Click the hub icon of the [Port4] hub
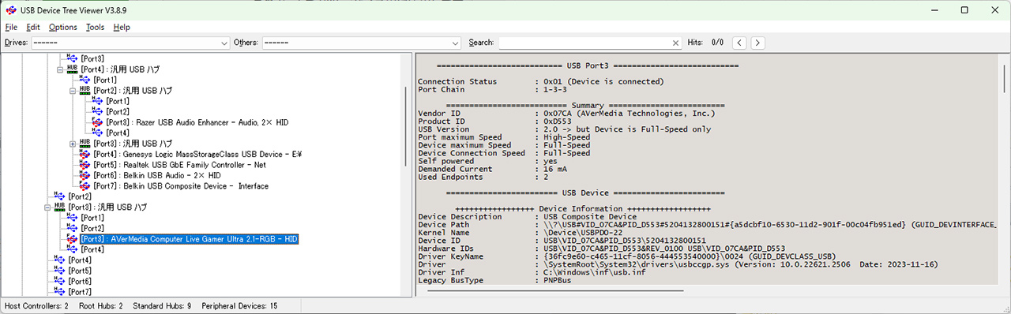This screenshot has width=1011, height=314. [x=72, y=69]
